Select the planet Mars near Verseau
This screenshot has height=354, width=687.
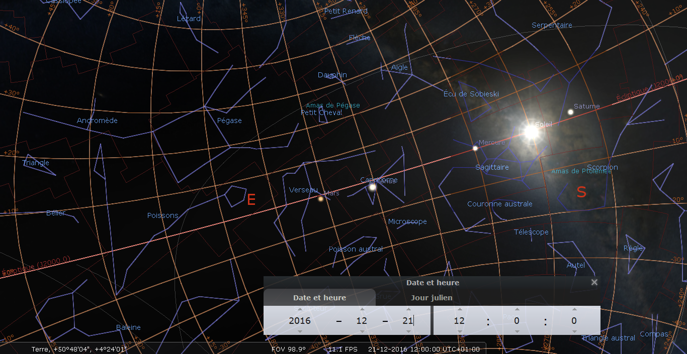(x=320, y=199)
